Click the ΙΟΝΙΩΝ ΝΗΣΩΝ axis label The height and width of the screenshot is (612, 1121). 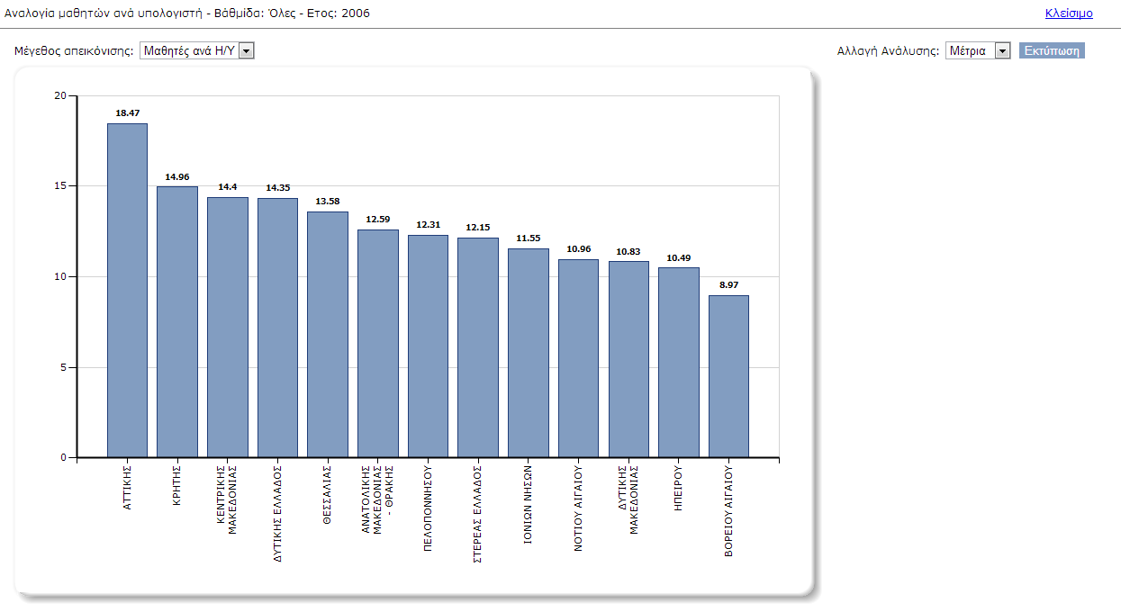tap(528, 504)
